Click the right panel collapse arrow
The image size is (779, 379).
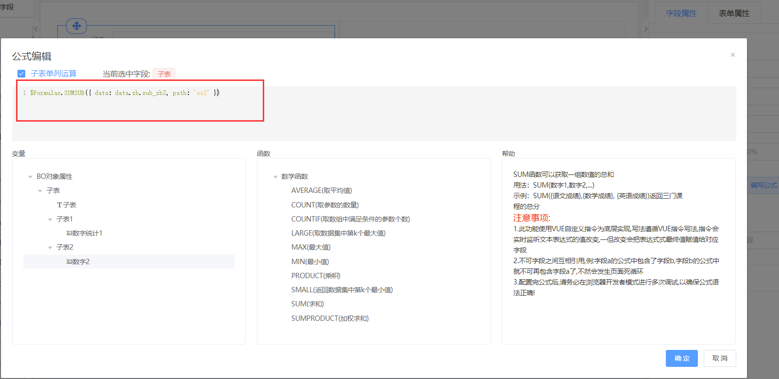coord(645,29)
